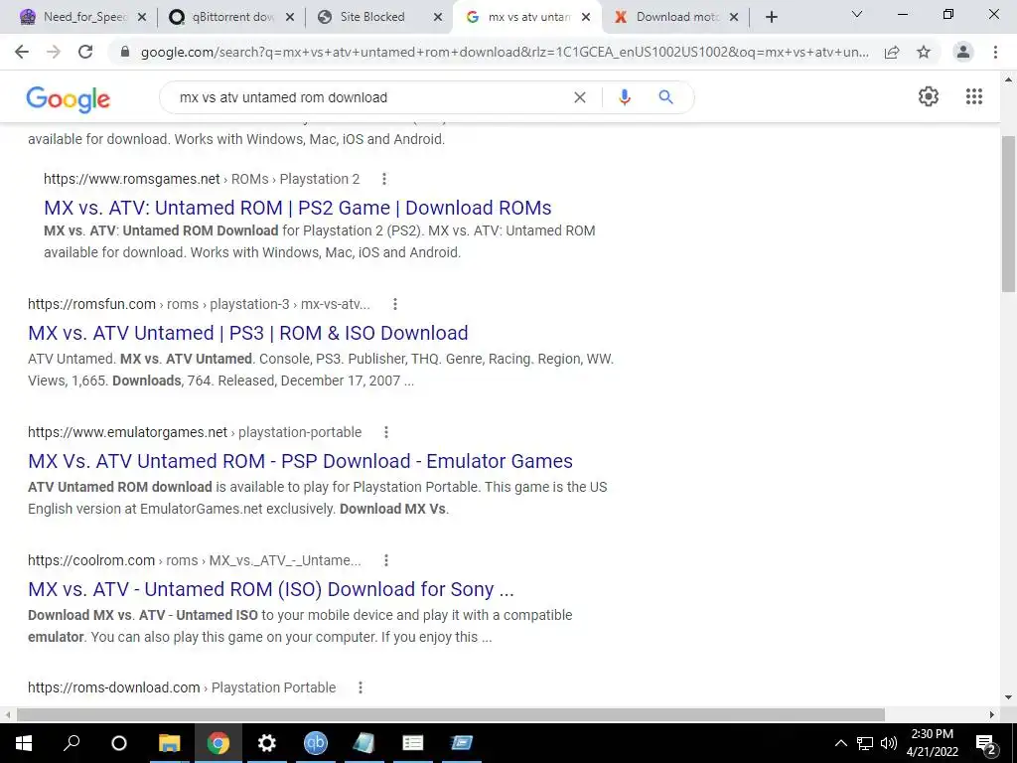Image resolution: width=1017 pixels, height=763 pixels.
Task: Open the tab search chevron
Action: click(857, 14)
